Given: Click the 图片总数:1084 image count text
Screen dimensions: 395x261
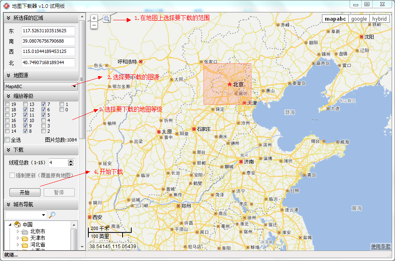Looking at the screenshot, I should point(61,140).
